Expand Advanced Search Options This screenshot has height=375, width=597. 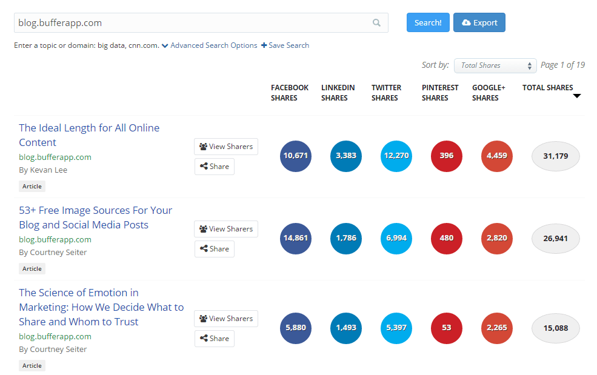click(210, 45)
